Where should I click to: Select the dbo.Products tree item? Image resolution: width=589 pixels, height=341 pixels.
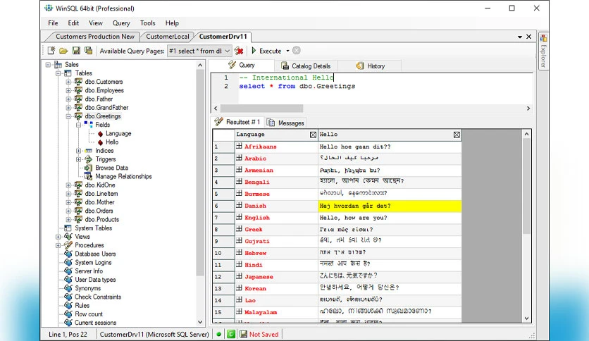(x=101, y=219)
